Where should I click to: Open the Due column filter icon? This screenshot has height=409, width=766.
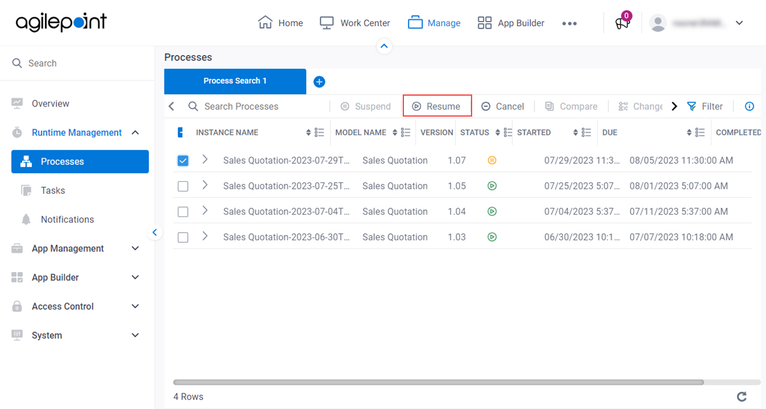pos(700,133)
